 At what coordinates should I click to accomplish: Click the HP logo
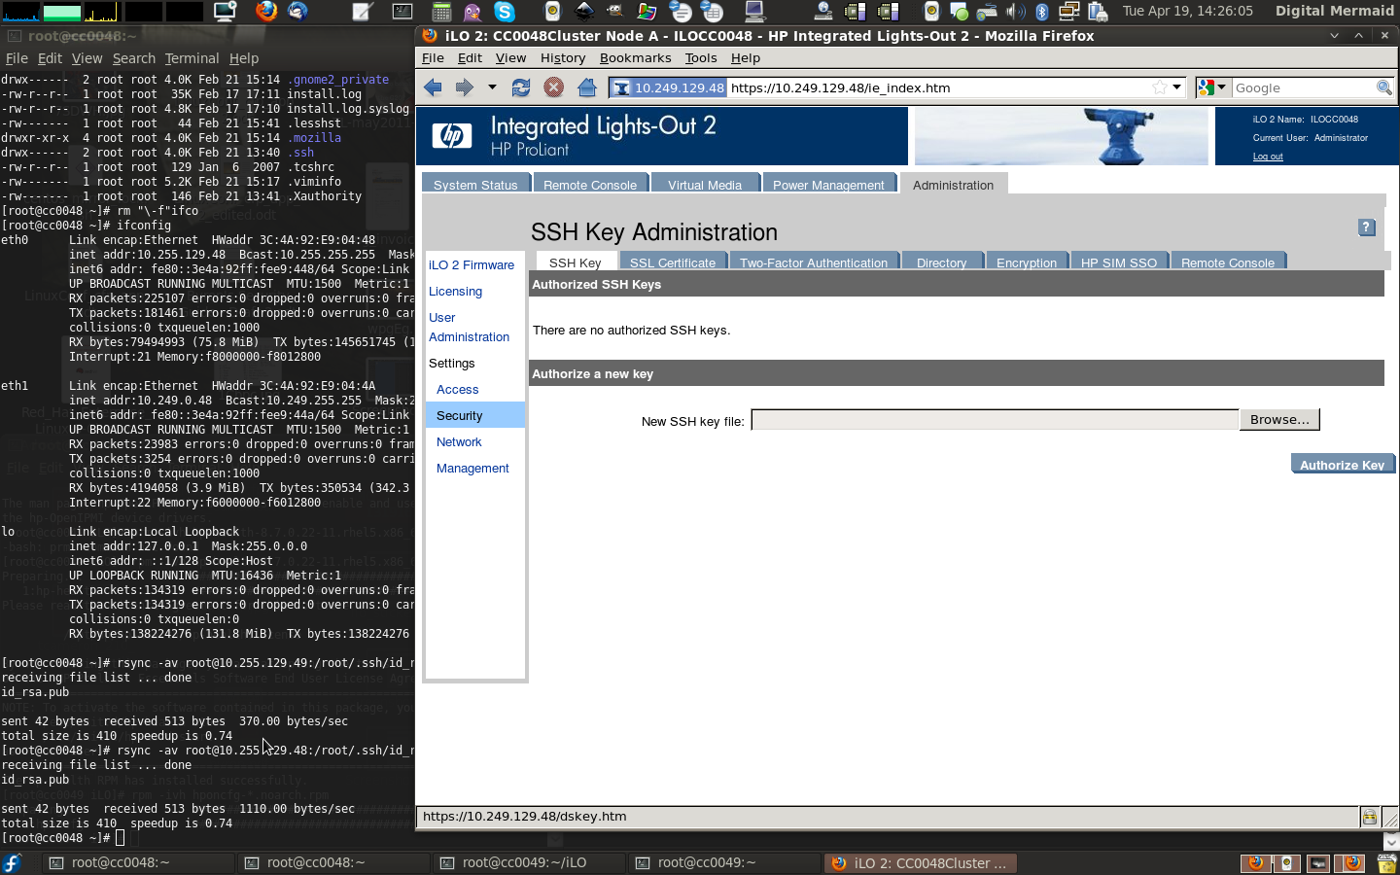coord(452,136)
